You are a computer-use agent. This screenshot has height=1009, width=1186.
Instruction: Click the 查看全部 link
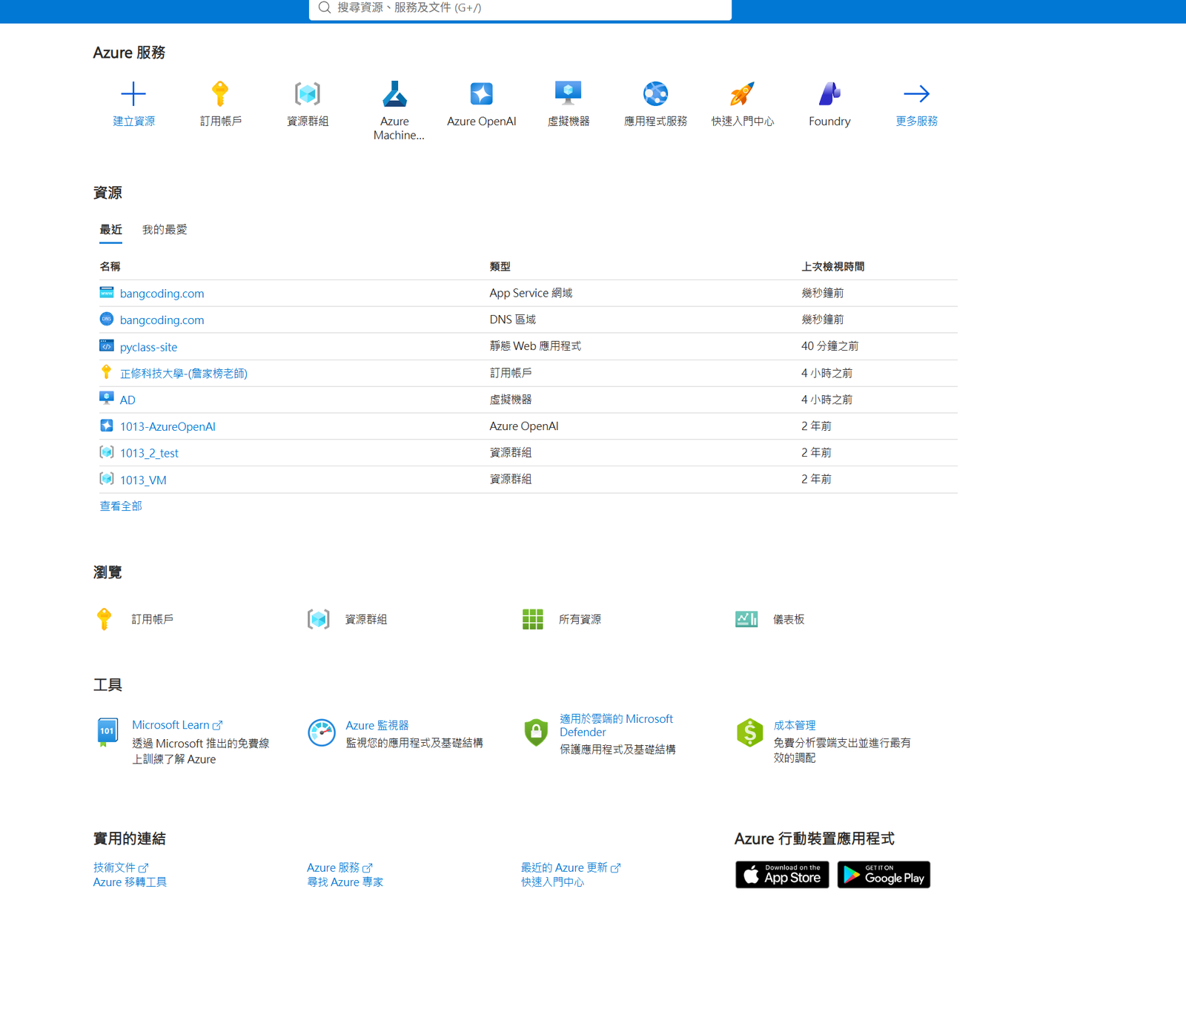121,506
